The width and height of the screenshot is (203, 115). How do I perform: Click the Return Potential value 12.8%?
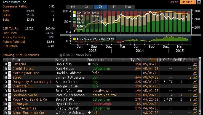click(50, 42)
